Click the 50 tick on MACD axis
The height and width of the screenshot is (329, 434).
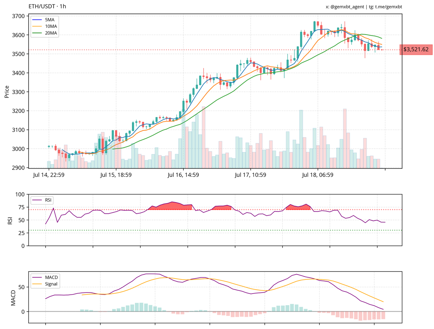21,287
